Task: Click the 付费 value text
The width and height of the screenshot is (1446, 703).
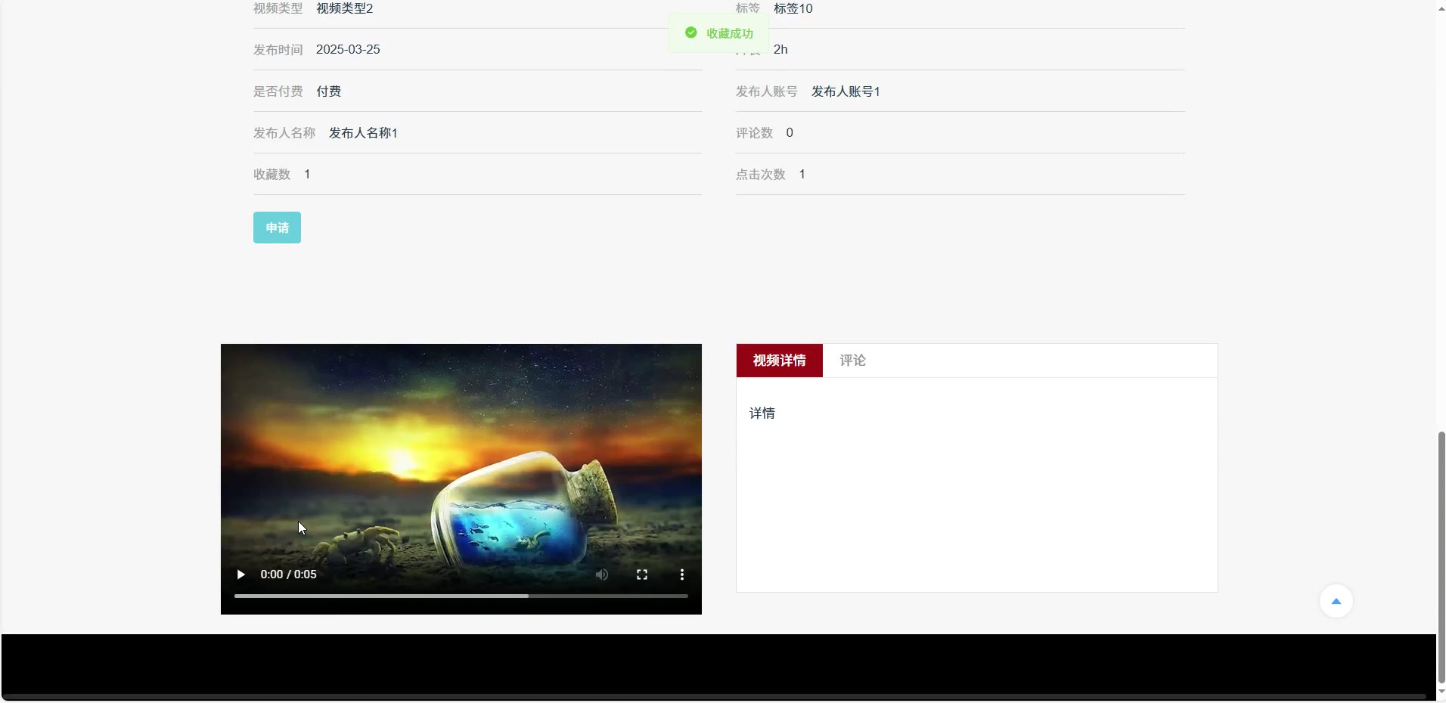Action: click(x=329, y=91)
